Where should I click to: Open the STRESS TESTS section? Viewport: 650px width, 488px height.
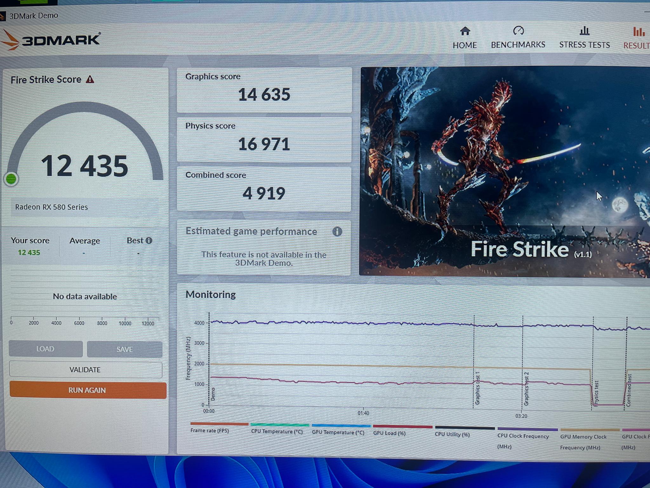(584, 38)
